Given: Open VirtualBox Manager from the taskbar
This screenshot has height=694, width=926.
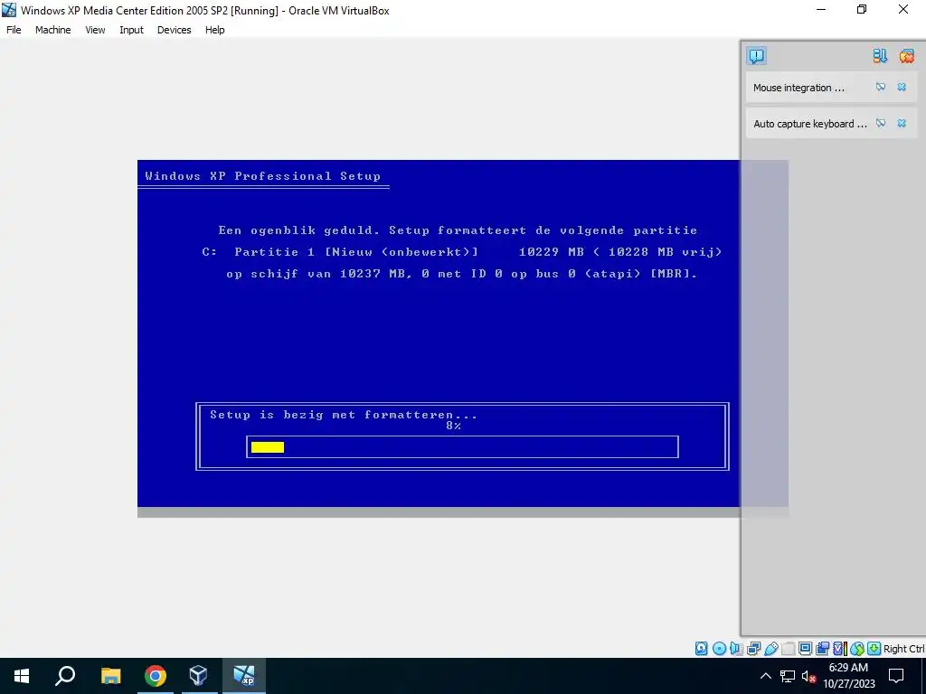Looking at the screenshot, I should (198, 676).
